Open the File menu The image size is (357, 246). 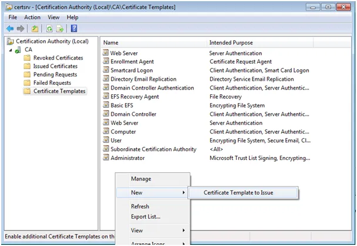click(13, 18)
